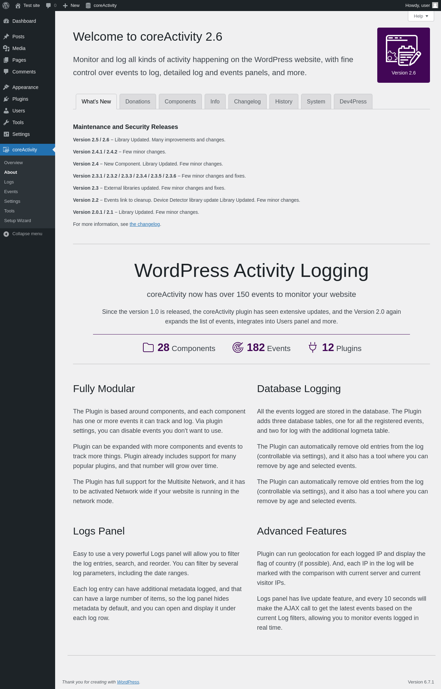The image size is (441, 689).
Task: Go to the Logs submenu item
Action: tap(9, 182)
